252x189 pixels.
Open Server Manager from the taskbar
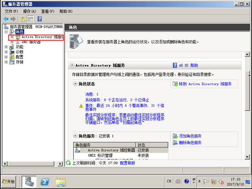[x=29, y=182]
